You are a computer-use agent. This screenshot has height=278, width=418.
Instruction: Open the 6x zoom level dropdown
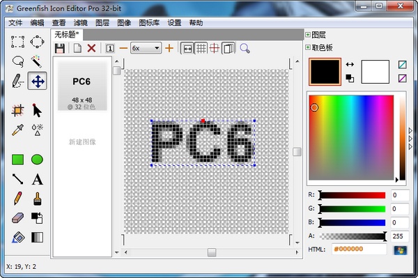tap(146, 48)
